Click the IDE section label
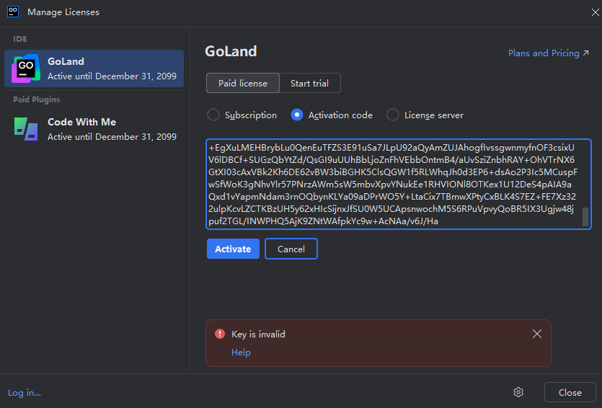602x408 pixels. point(20,39)
